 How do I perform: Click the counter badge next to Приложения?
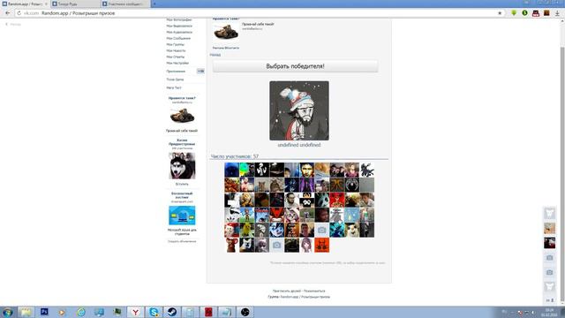[x=200, y=72]
